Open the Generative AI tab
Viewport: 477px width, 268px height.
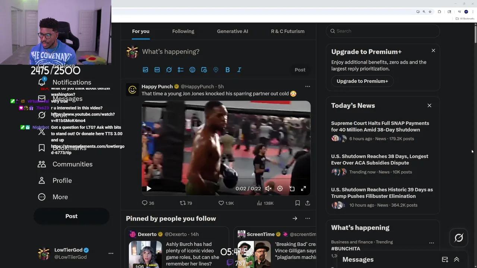tap(233, 31)
